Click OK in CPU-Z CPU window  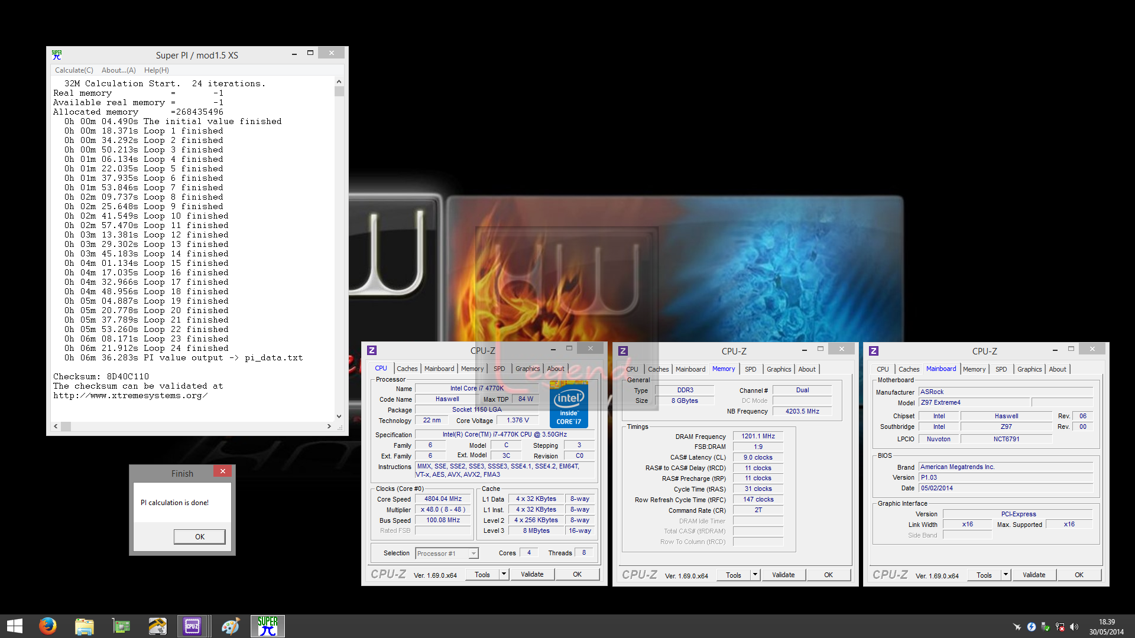(x=578, y=574)
